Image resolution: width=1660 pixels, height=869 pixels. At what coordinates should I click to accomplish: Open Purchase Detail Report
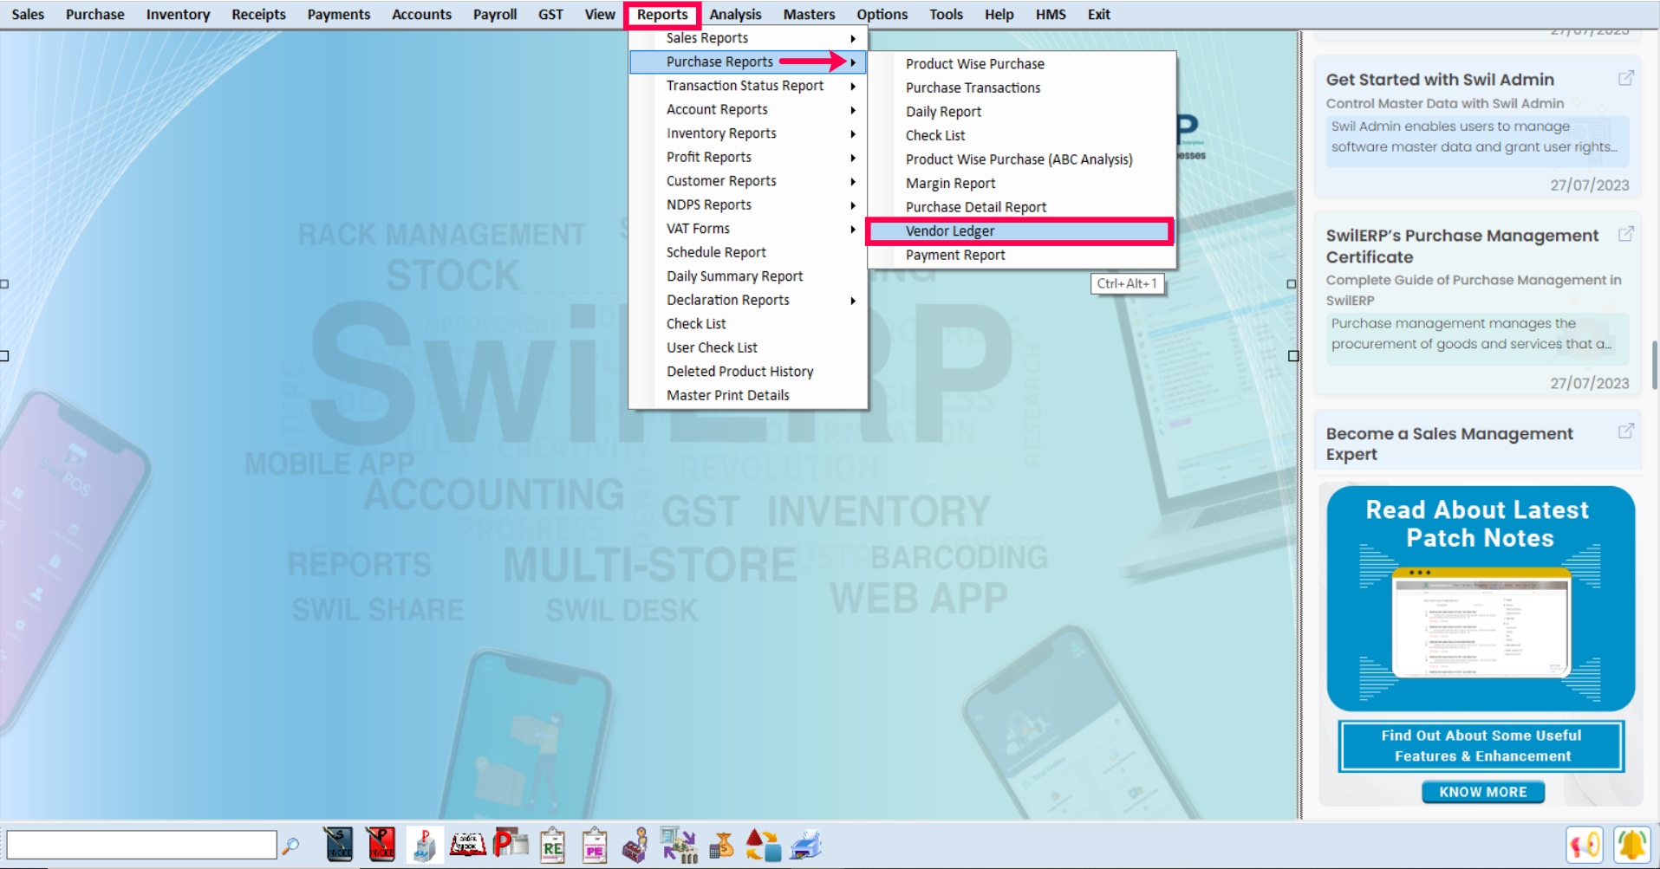point(1020,207)
